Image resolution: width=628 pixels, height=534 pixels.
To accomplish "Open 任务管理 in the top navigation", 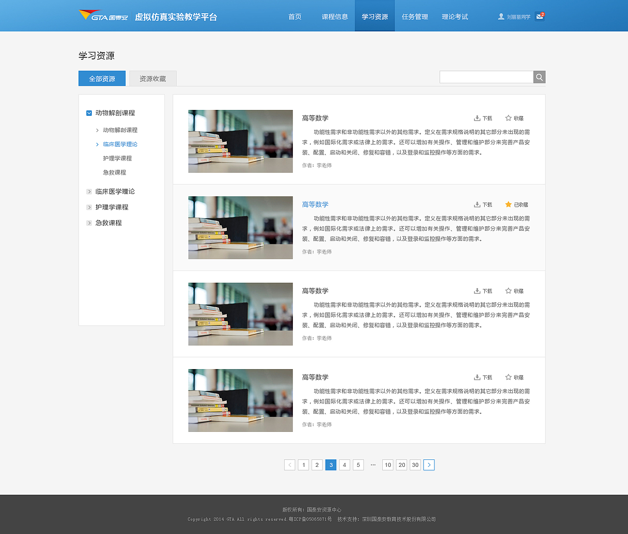I will tap(415, 16).
